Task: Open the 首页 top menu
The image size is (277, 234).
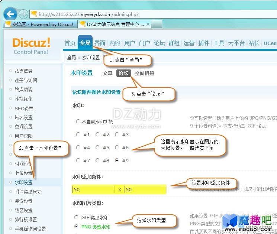Action: (70, 43)
